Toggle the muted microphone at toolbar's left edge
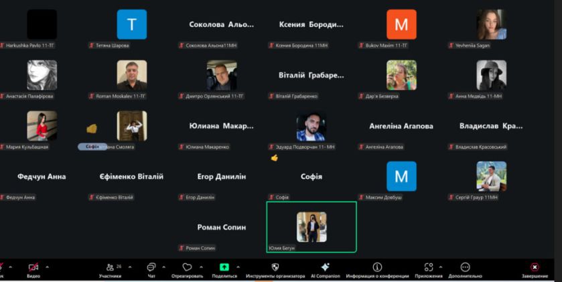 tap(1, 267)
